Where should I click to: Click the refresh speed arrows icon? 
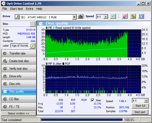click(113, 16)
